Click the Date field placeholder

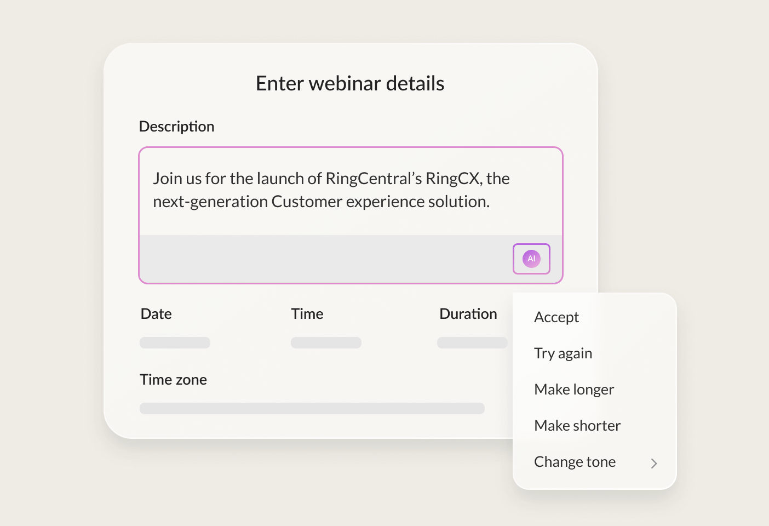point(175,342)
